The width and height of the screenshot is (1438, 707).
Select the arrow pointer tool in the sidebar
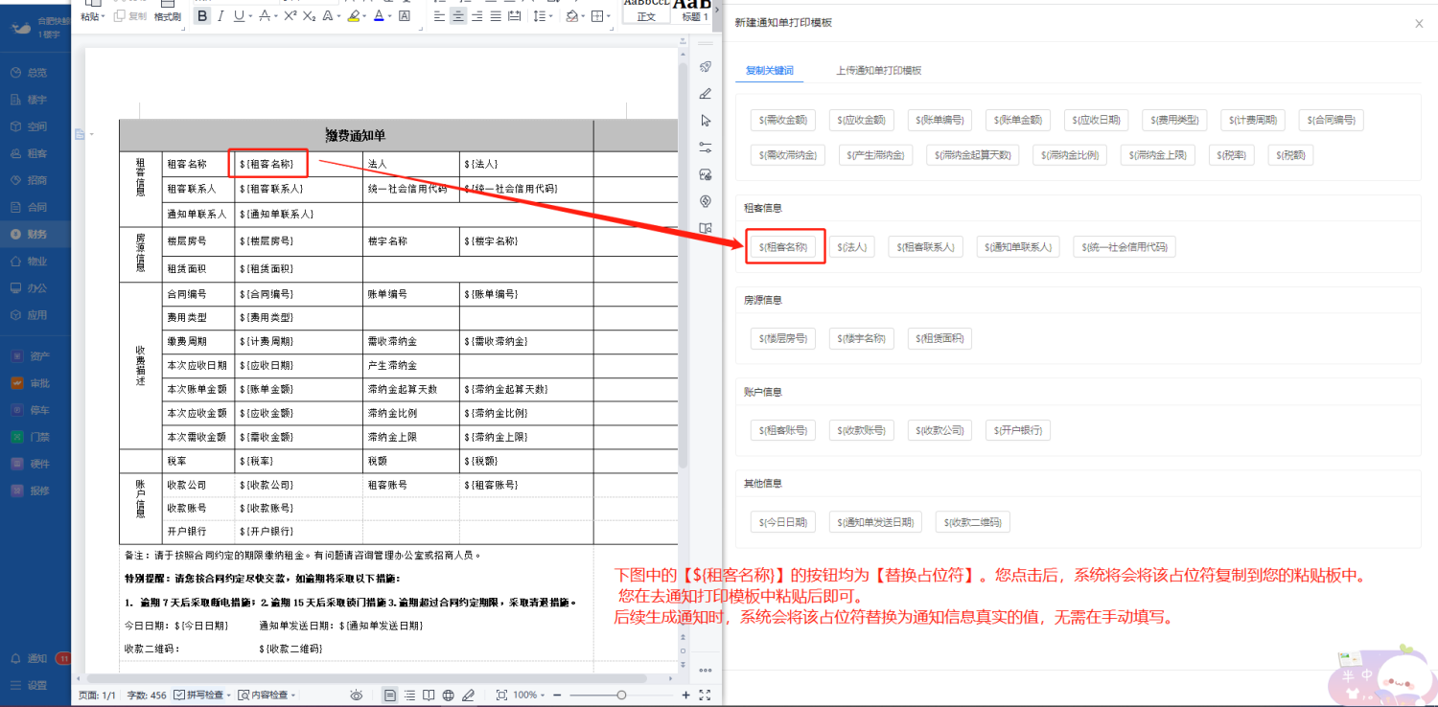click(x=706, y=121)
